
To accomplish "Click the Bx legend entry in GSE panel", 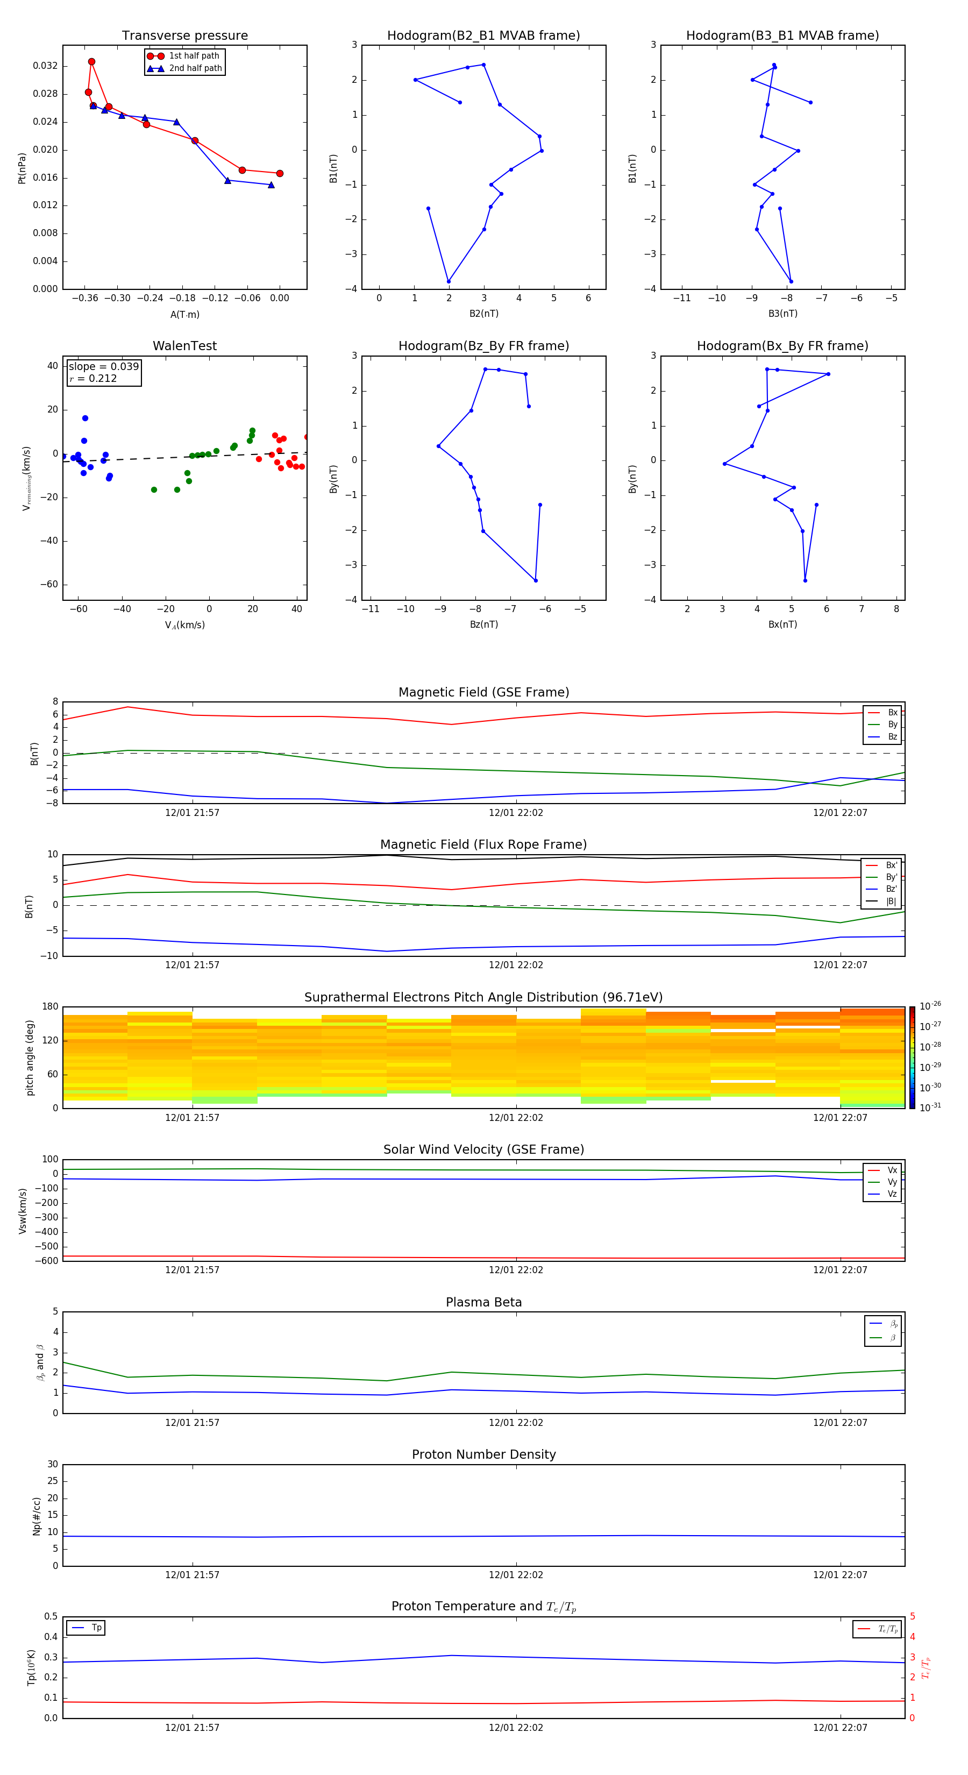I will click(882, 713).
